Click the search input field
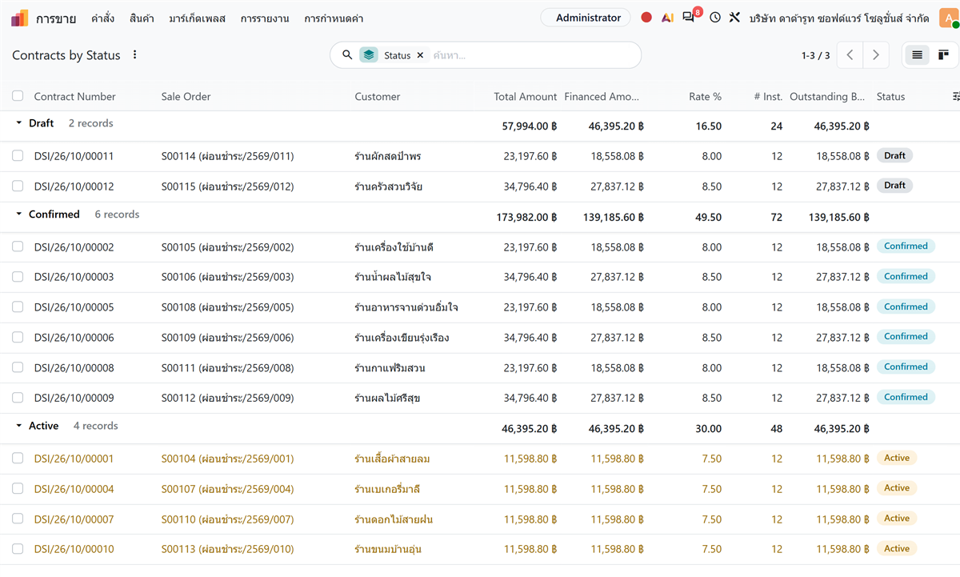 click(x=532, y=55)
